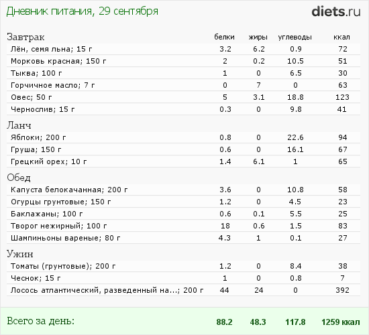369x335 pixels.
Task: Click the Обед section heading
Action: [19, 178]
